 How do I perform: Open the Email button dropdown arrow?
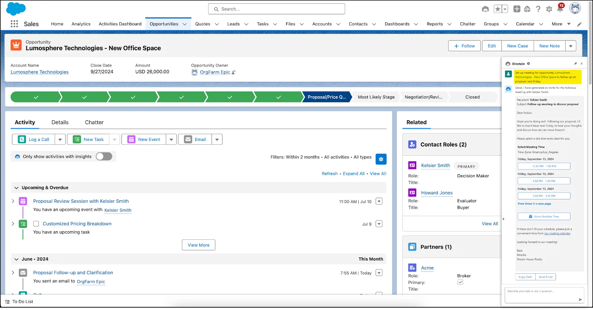(x=217, y=139)
